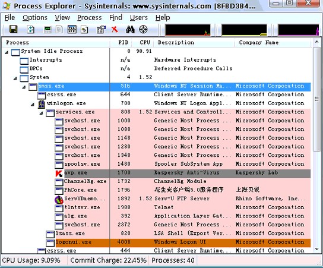Click the DLL/handle view toolbar icon

point(84,30)
